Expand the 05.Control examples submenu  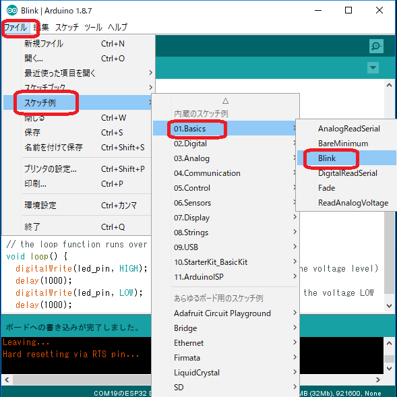[225, 188]
